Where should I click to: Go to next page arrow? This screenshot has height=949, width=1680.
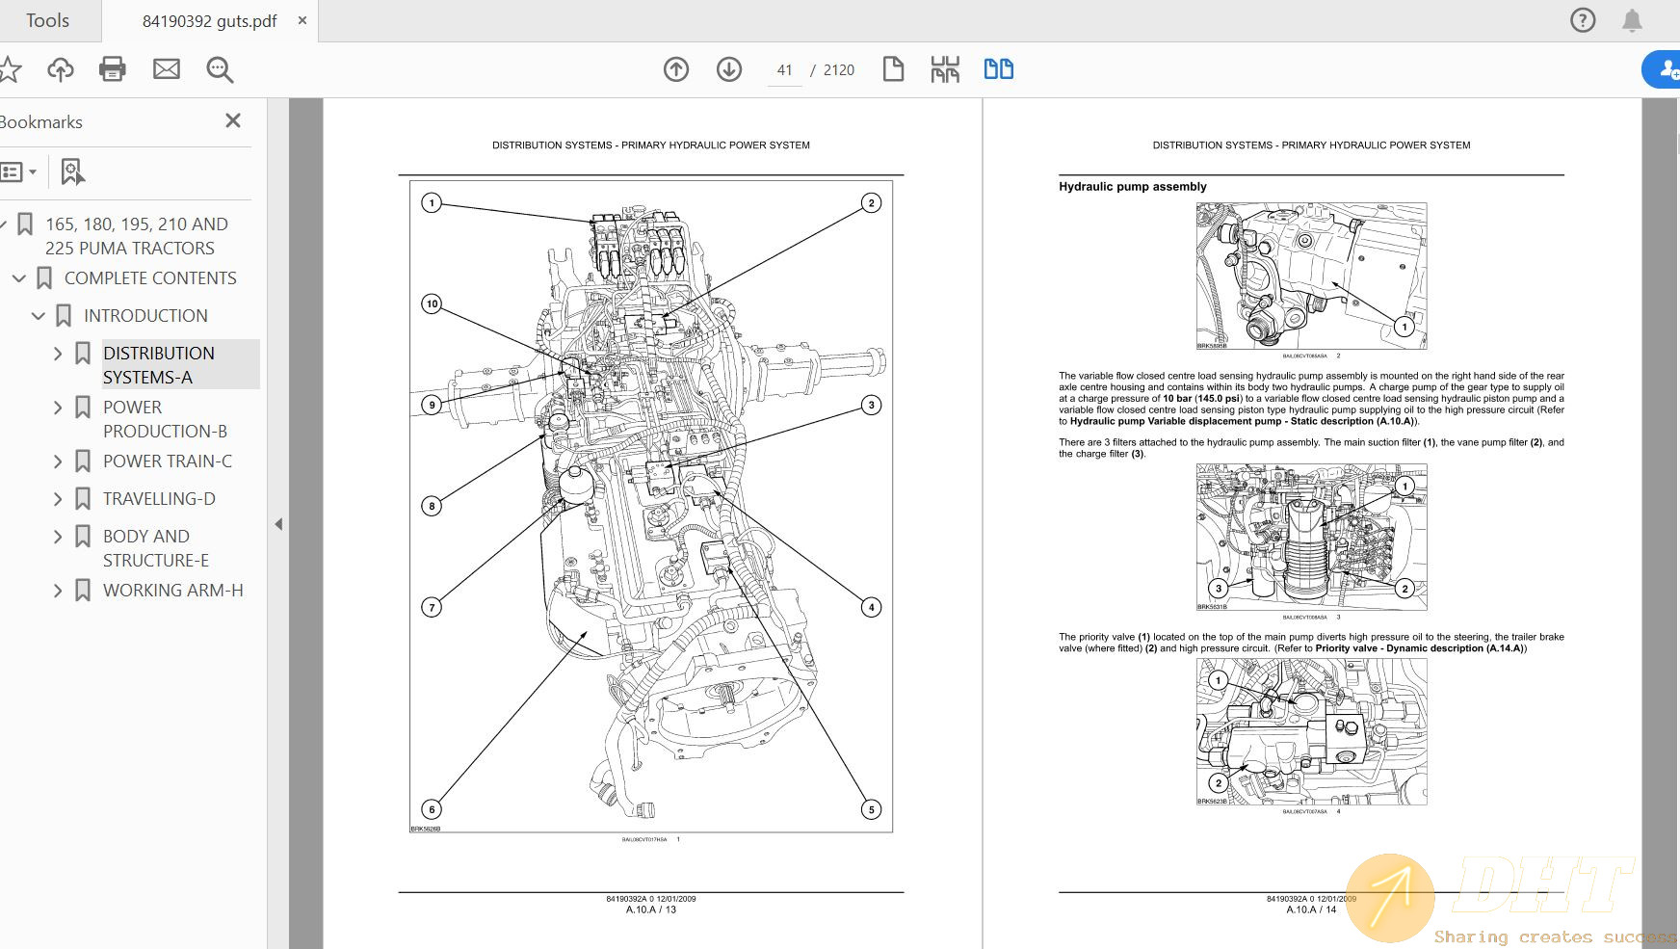coord(729,69)
